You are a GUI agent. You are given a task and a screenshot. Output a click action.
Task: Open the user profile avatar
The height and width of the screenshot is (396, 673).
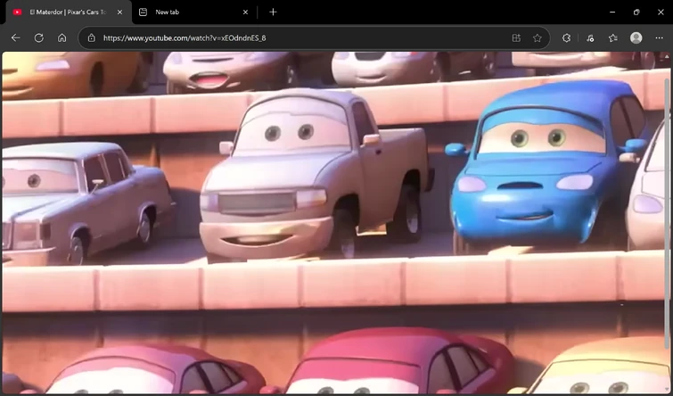(x=636, y=37)
